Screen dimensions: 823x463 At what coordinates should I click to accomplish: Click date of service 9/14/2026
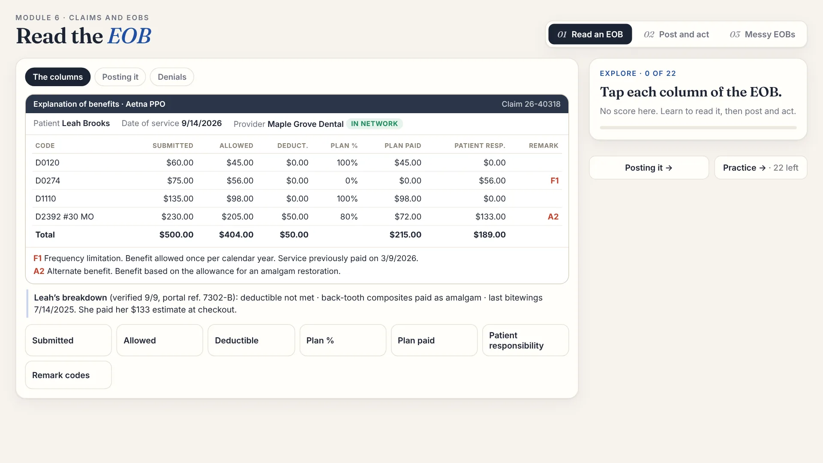click(x=201, y=123)
